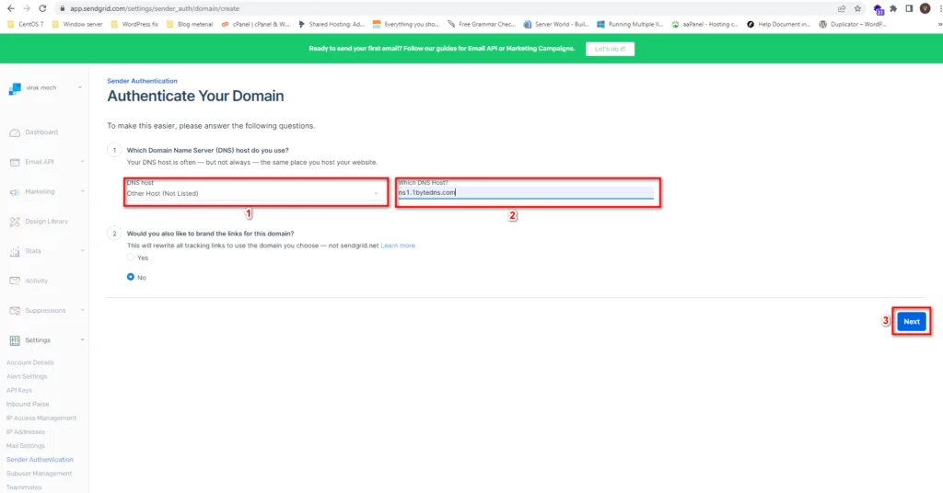Click the Settings sliders icon
The height and width of the screenshot is (493, 943).
[15, 340]
